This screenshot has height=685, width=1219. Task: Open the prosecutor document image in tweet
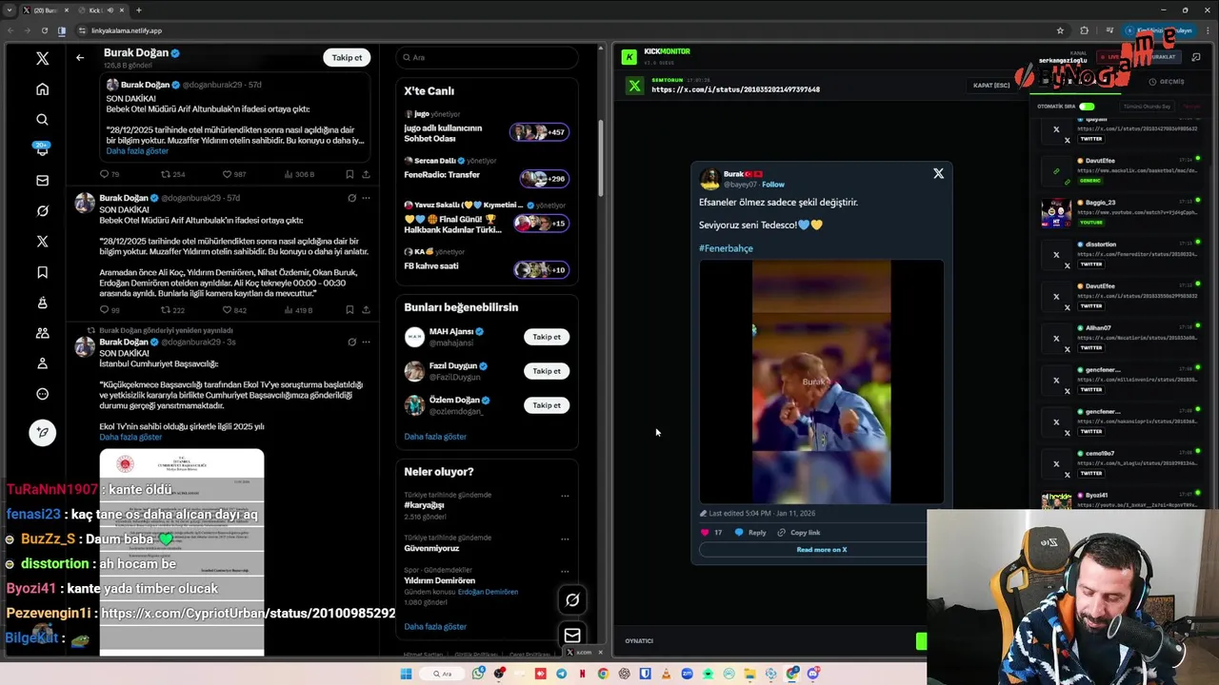(182, 552)
